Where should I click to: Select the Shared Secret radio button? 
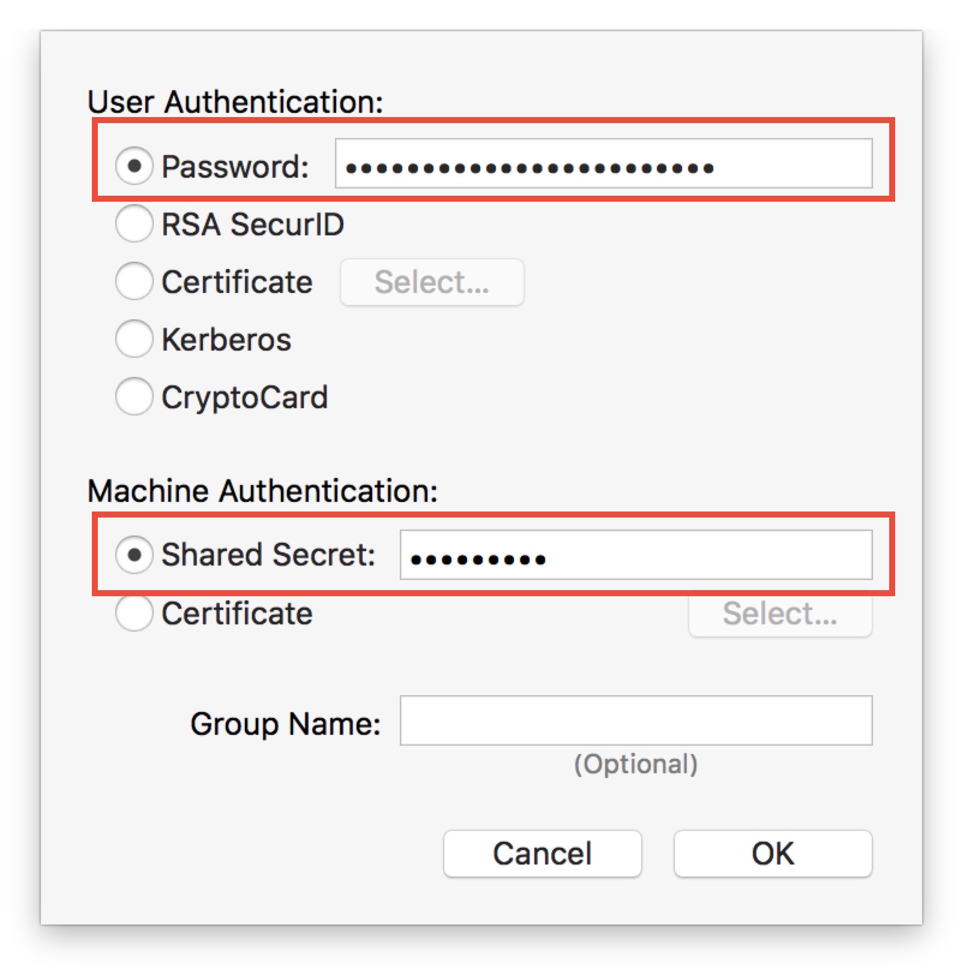pyautogui.click(x=134, y=554)
